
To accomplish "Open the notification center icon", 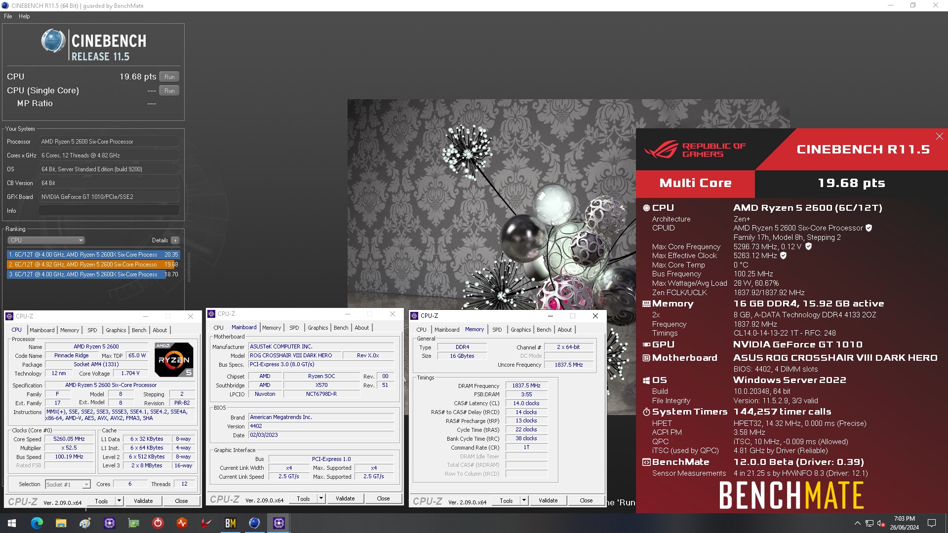I will pyautogui.click(x=932, y=523).
